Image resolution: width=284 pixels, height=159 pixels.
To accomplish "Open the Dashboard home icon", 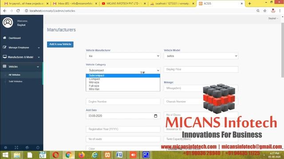I will tap(4, 38).
